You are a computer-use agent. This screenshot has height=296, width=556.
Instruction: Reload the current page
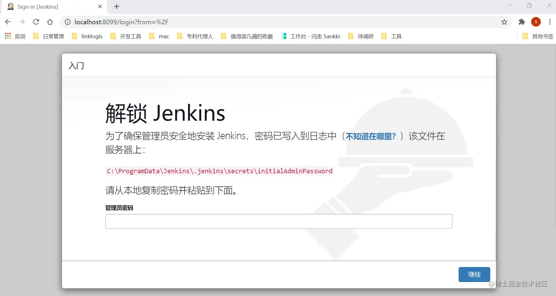[x=36, y=22]
